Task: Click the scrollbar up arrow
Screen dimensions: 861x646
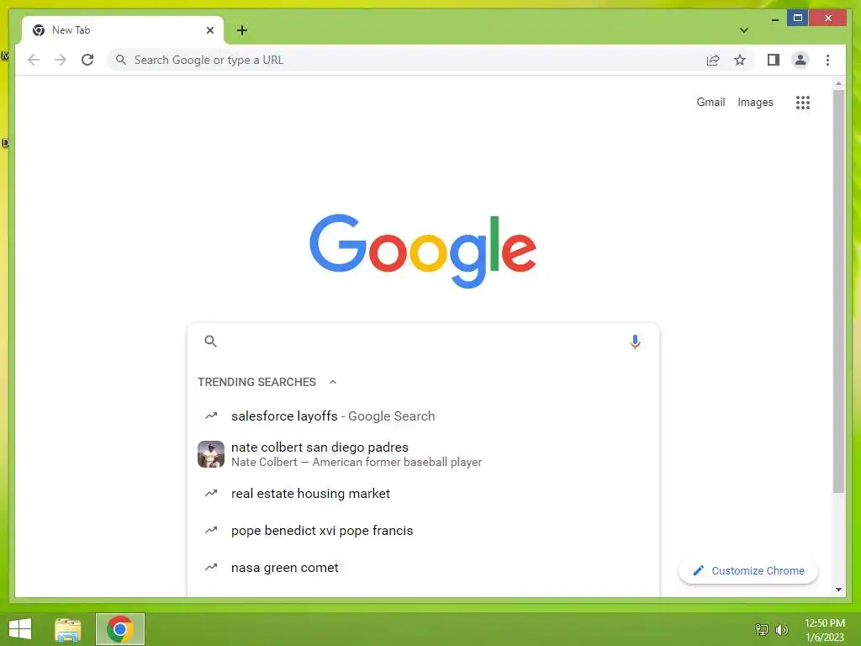Action: pos(838,83)
